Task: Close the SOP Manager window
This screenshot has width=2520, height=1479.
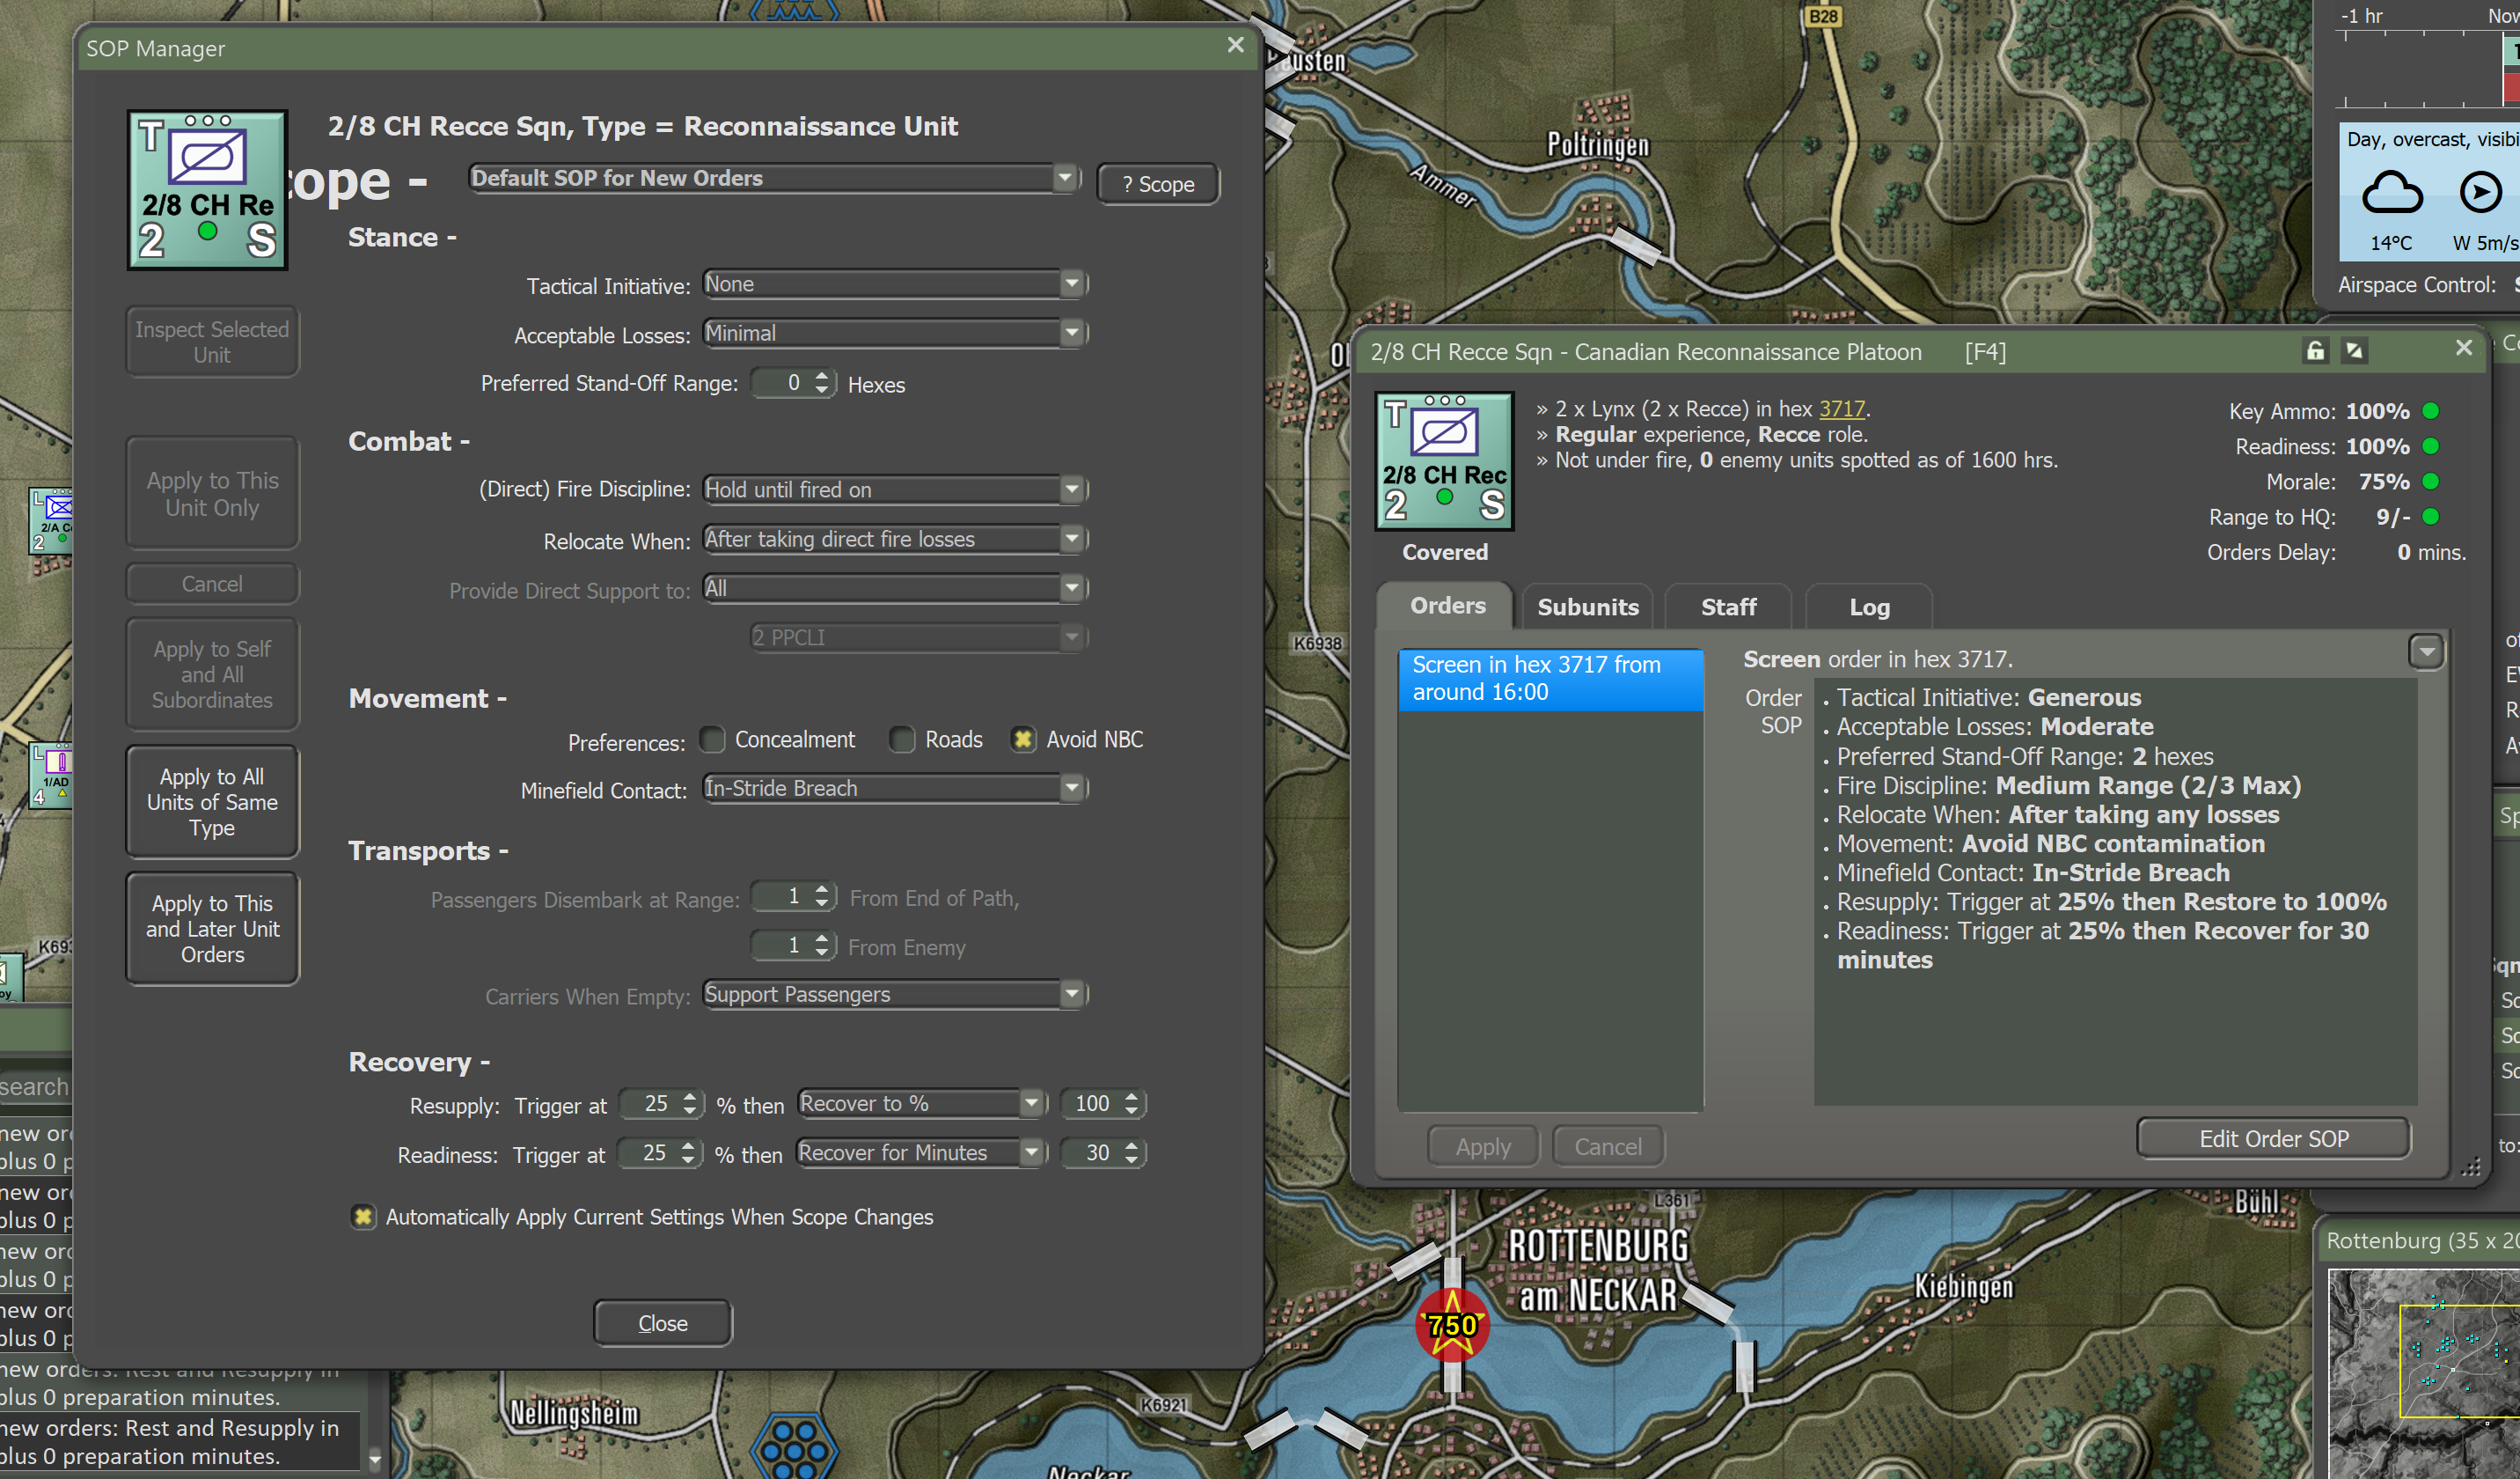Action: pos(1235,45)
